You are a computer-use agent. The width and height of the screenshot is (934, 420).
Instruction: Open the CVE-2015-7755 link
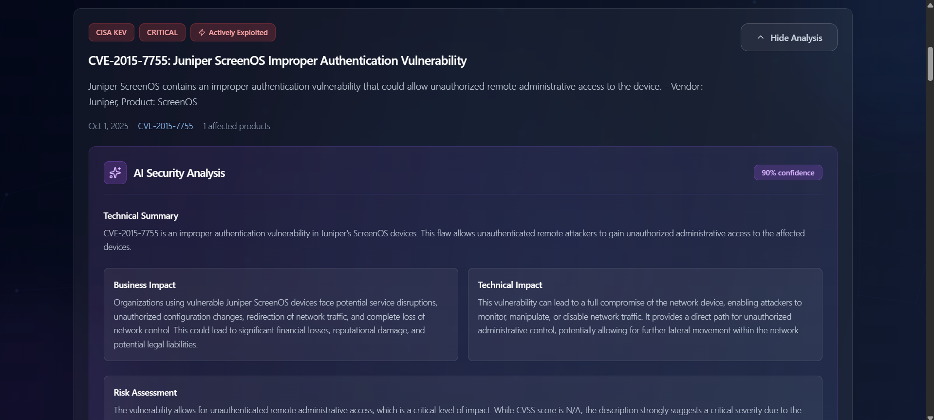(166, 126)
